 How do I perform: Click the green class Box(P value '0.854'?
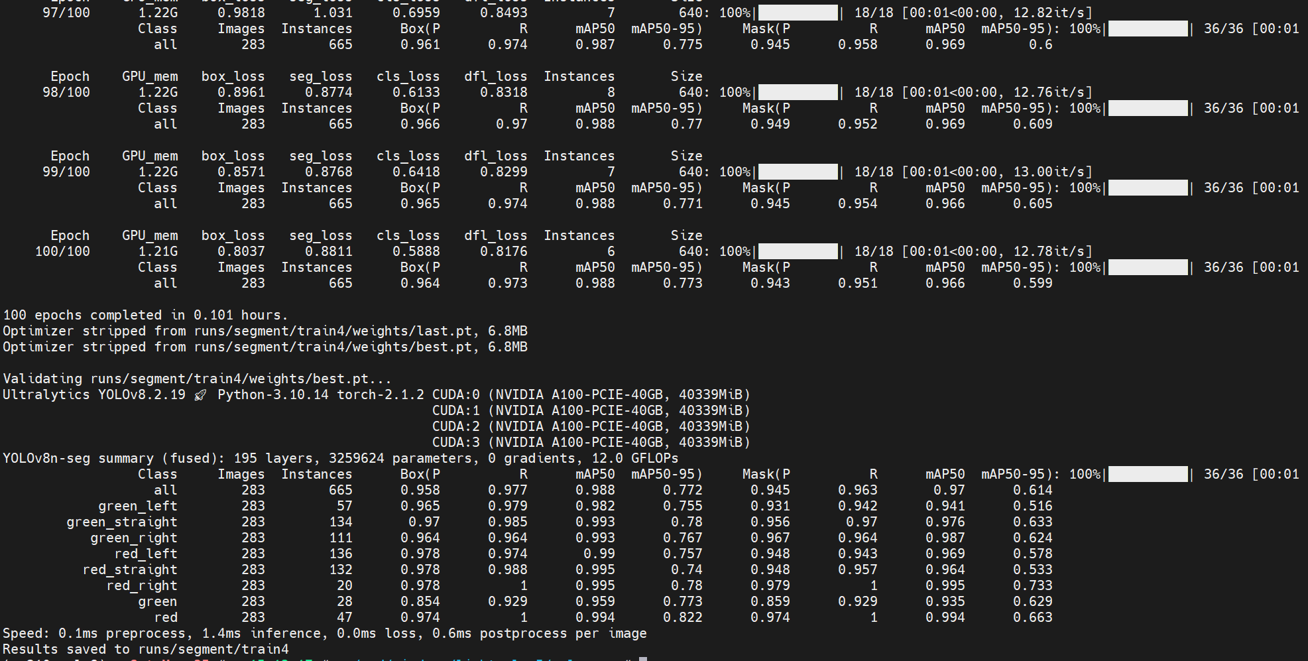coord(420,601)
